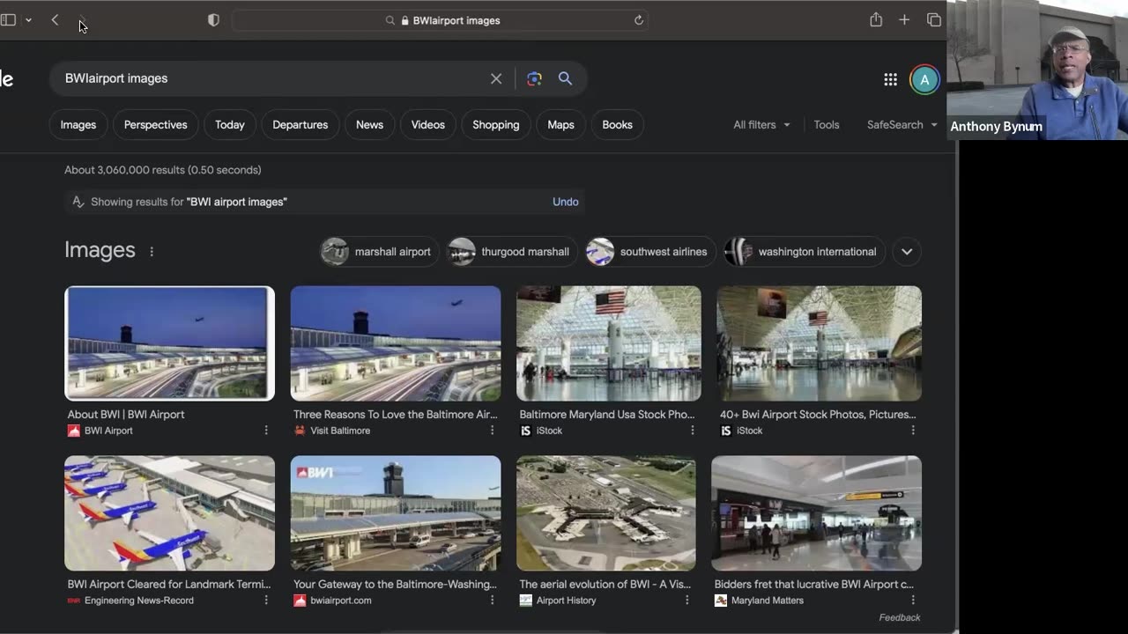Open options menu for Airport History result
1128x634 pixels.
click(x=687, y=601)
